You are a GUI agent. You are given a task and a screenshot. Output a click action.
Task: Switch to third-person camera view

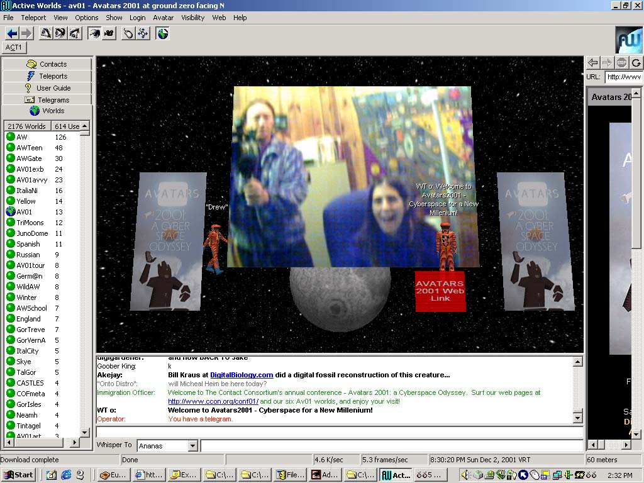[109, 33]
